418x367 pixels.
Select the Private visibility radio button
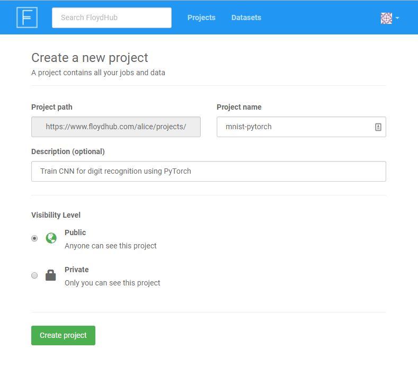pyautogui.click(x=34, y=275)
